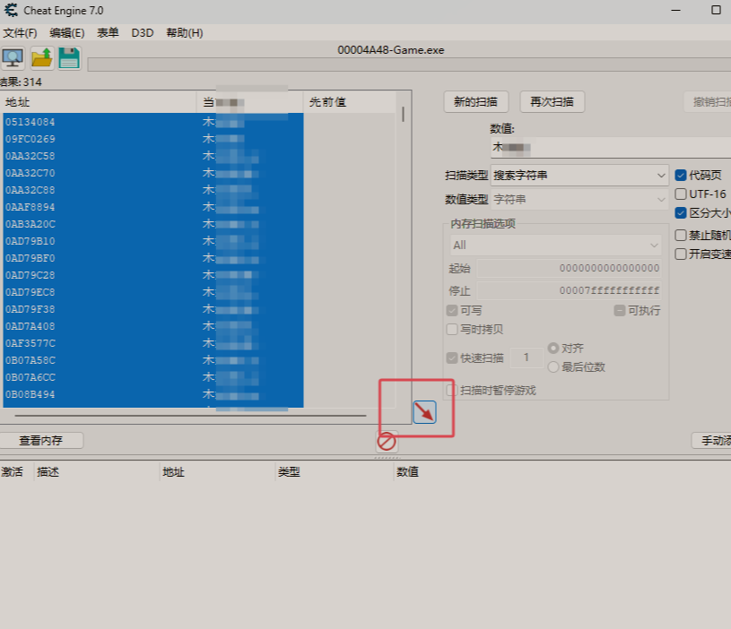Select the address row 0AD79F38
Screen dimensions: 731x629
(153, 309)
